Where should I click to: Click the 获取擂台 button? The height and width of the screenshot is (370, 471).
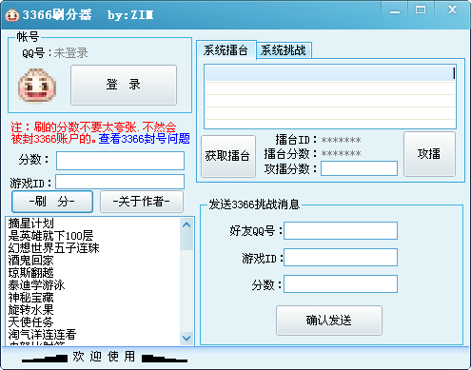[228, 156]
